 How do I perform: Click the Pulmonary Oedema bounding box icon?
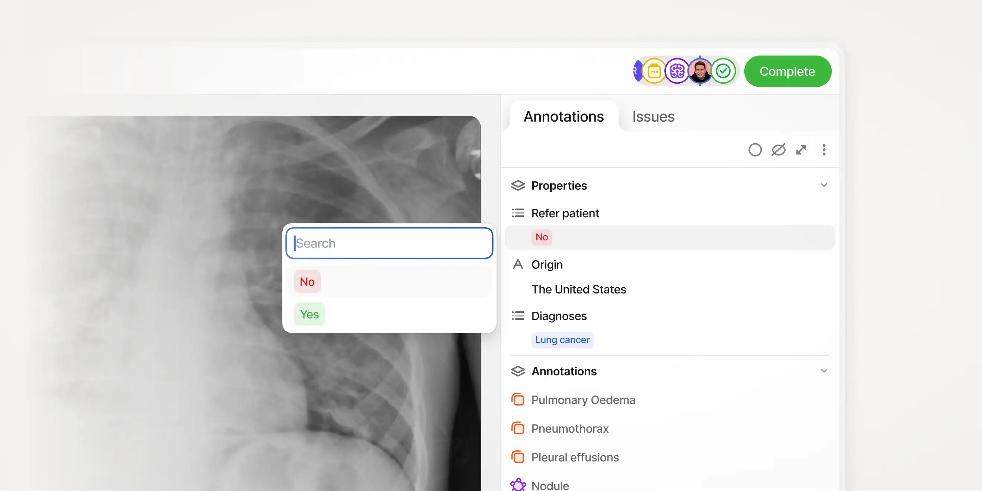pyautogui.click(x=518, y=400)
